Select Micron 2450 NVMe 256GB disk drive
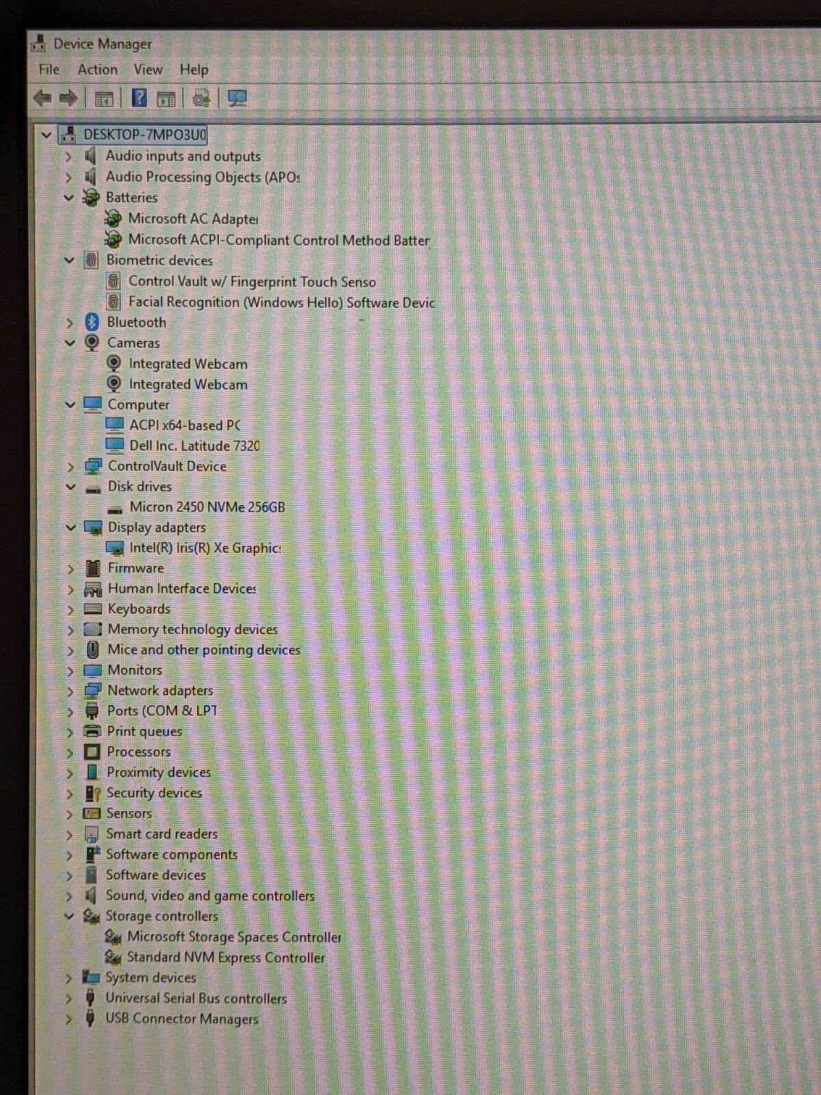Image resolution: width=821 pixels, height=1095 pixels. [207, 507]
